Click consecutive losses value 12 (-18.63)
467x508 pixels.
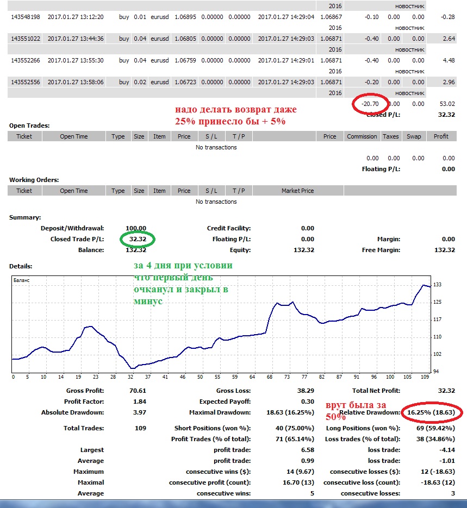click(x=438, y=472)
